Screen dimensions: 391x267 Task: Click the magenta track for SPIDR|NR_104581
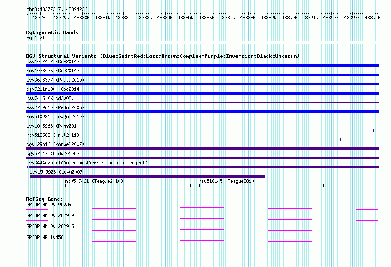(x=202, y=241)
